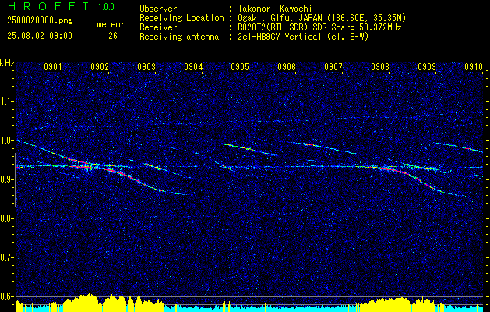Click the 0901 time marker
The width and height of the screenshot is (490, 312).
[52, 66]
